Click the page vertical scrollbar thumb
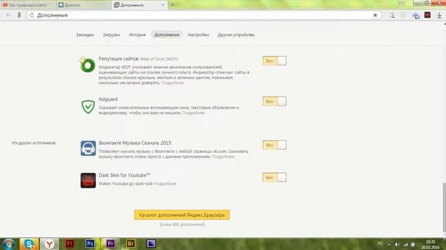Screen dimensions: 446x250 tap(445, 208)
